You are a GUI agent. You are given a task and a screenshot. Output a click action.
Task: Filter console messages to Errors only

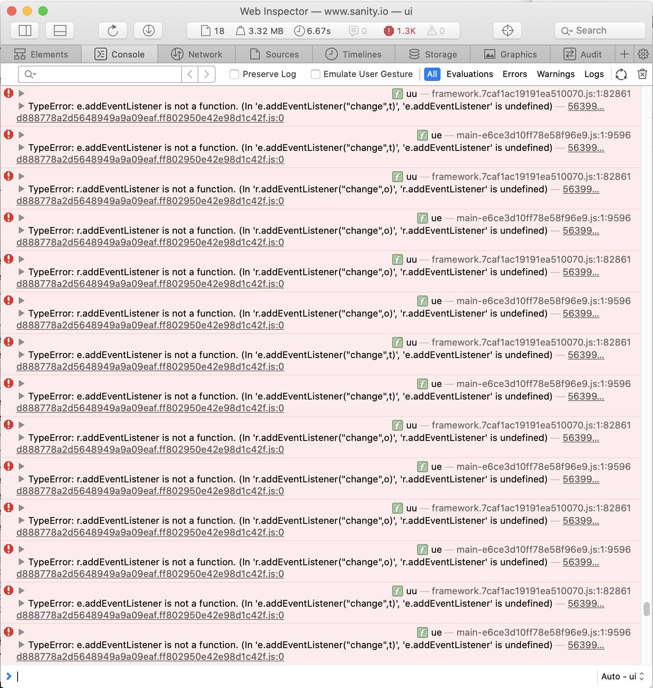tap(515, 74)
